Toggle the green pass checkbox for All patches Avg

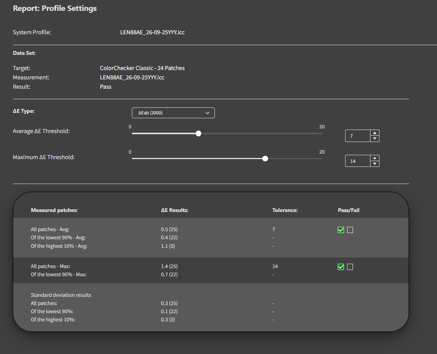point(340,230)
